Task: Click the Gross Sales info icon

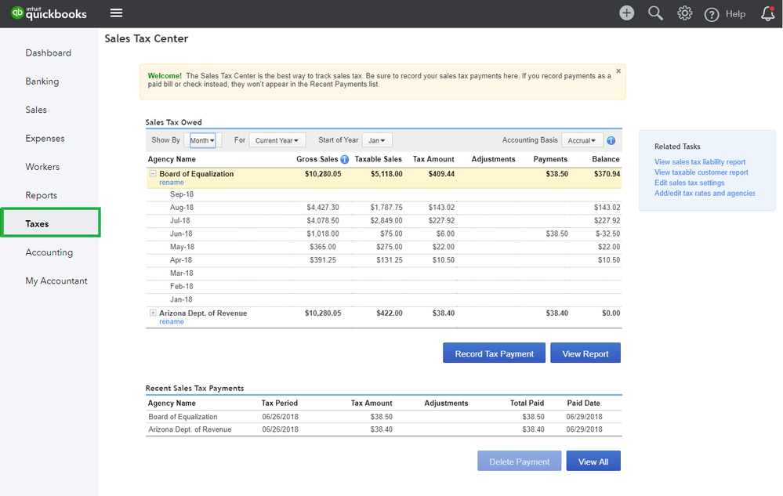Action: (x=345, y=160)
